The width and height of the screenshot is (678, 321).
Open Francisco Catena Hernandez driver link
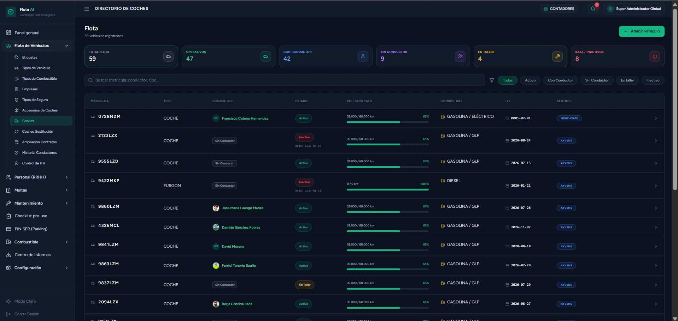pos(245,119)
